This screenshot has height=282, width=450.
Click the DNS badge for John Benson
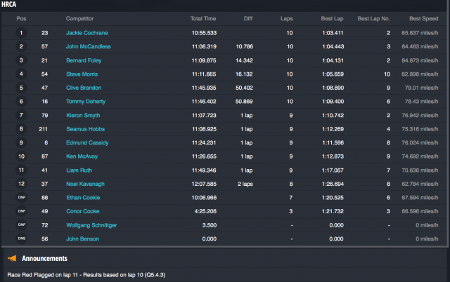[x=21, y=239]
